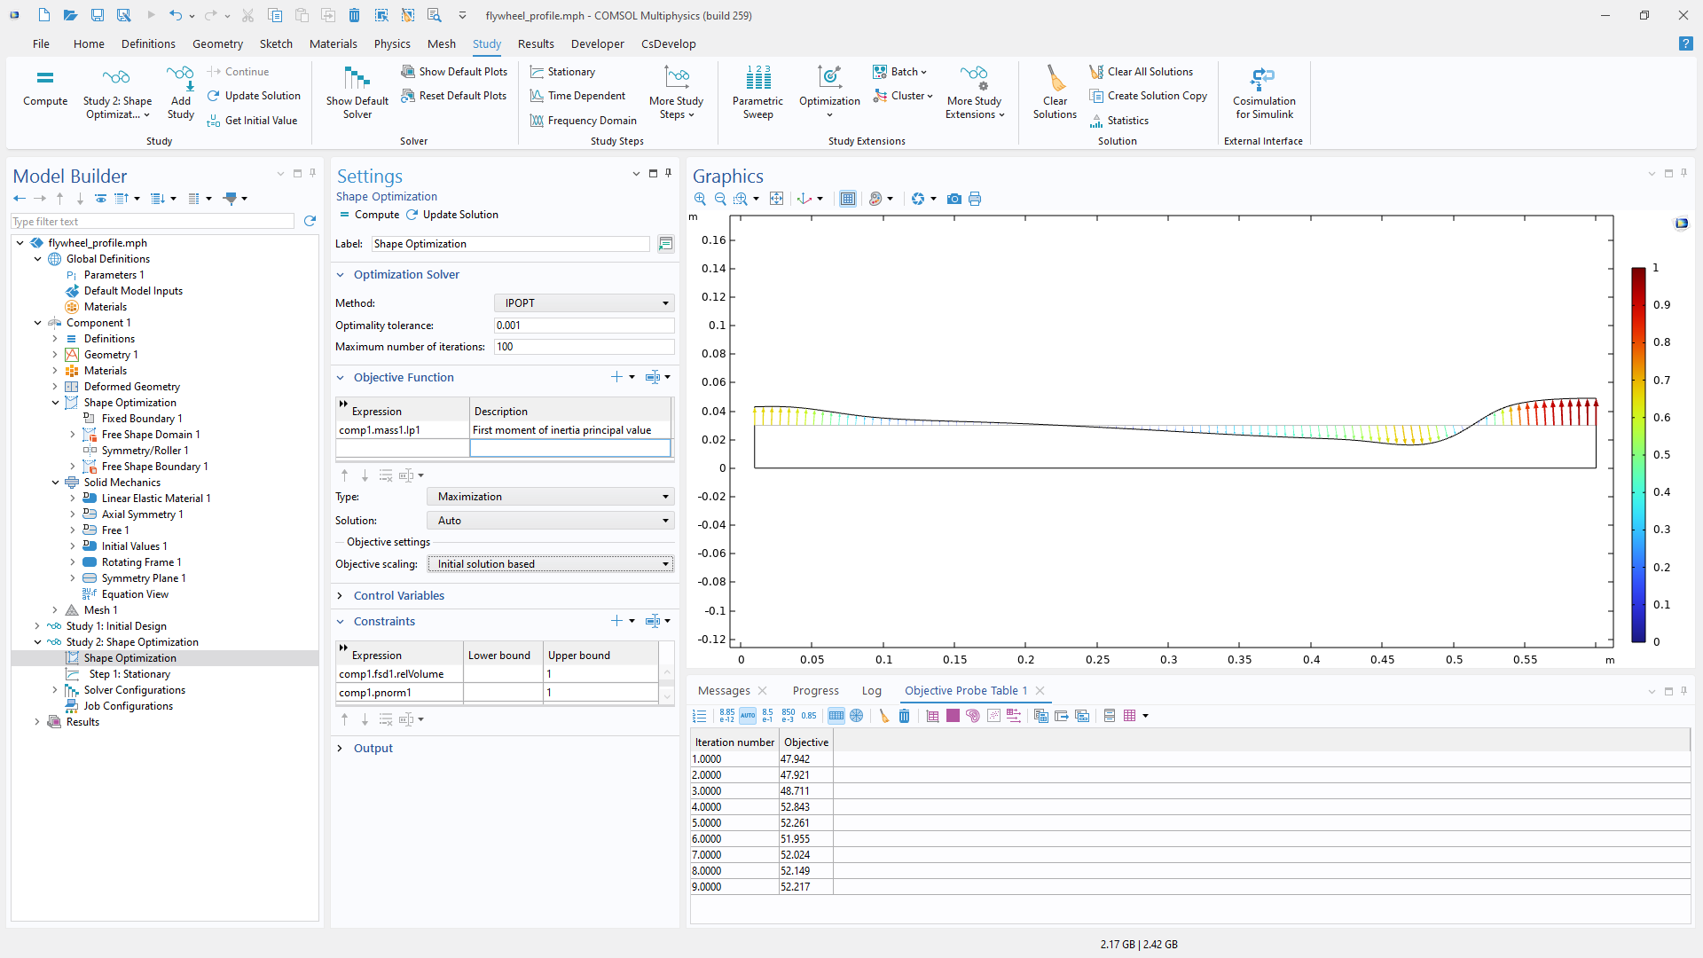Open the Results ribbon tab
This screenshot has width=1703, height=958.
pyautogui.click(x=535, y=43)
